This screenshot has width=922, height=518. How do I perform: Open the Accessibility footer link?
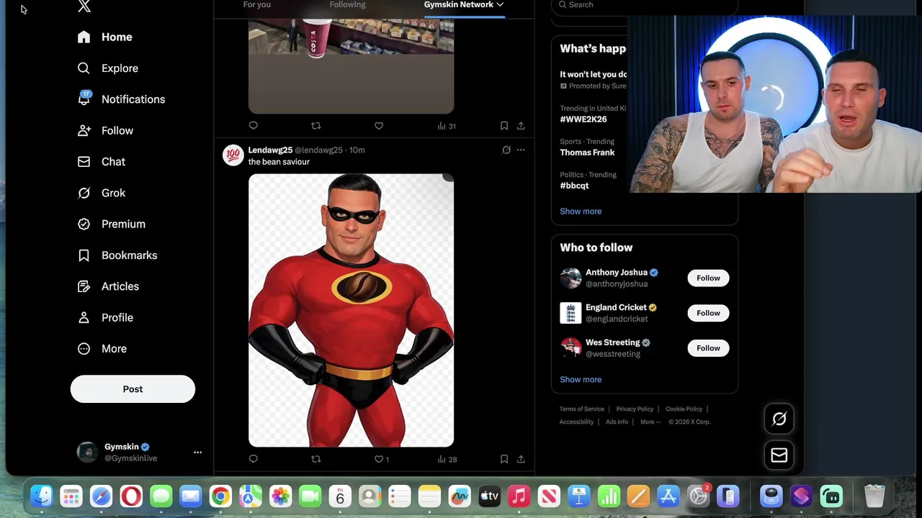[576, 422]
